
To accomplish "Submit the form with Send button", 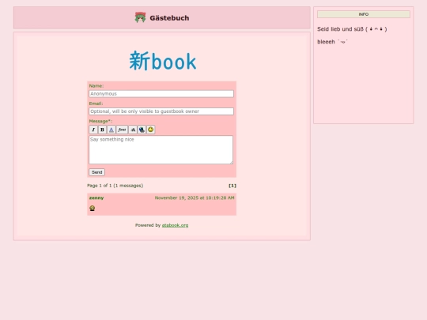I will tap(97, 172).
